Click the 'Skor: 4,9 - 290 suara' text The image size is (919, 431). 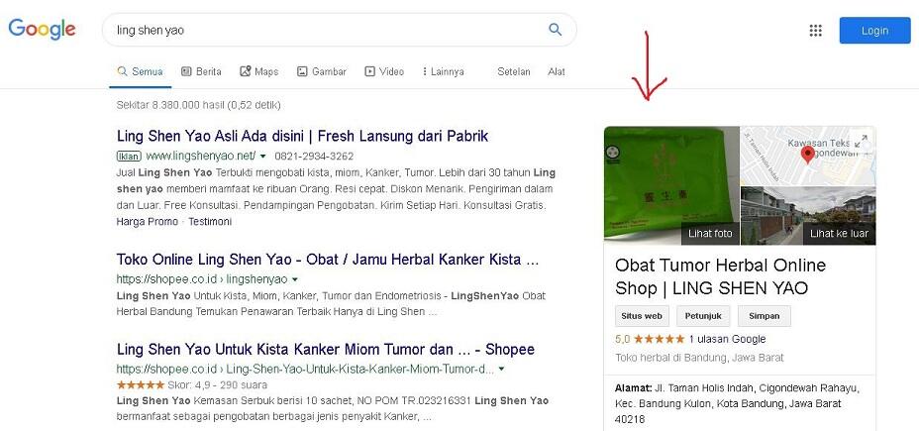[218, 385]
